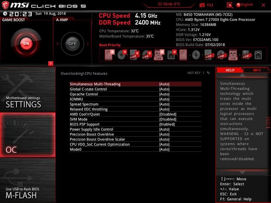Open the M-FLASH BIOS flashing section
Image resolution: width=271 pixels, height=203 pixels.
click(x=27, y=180)
